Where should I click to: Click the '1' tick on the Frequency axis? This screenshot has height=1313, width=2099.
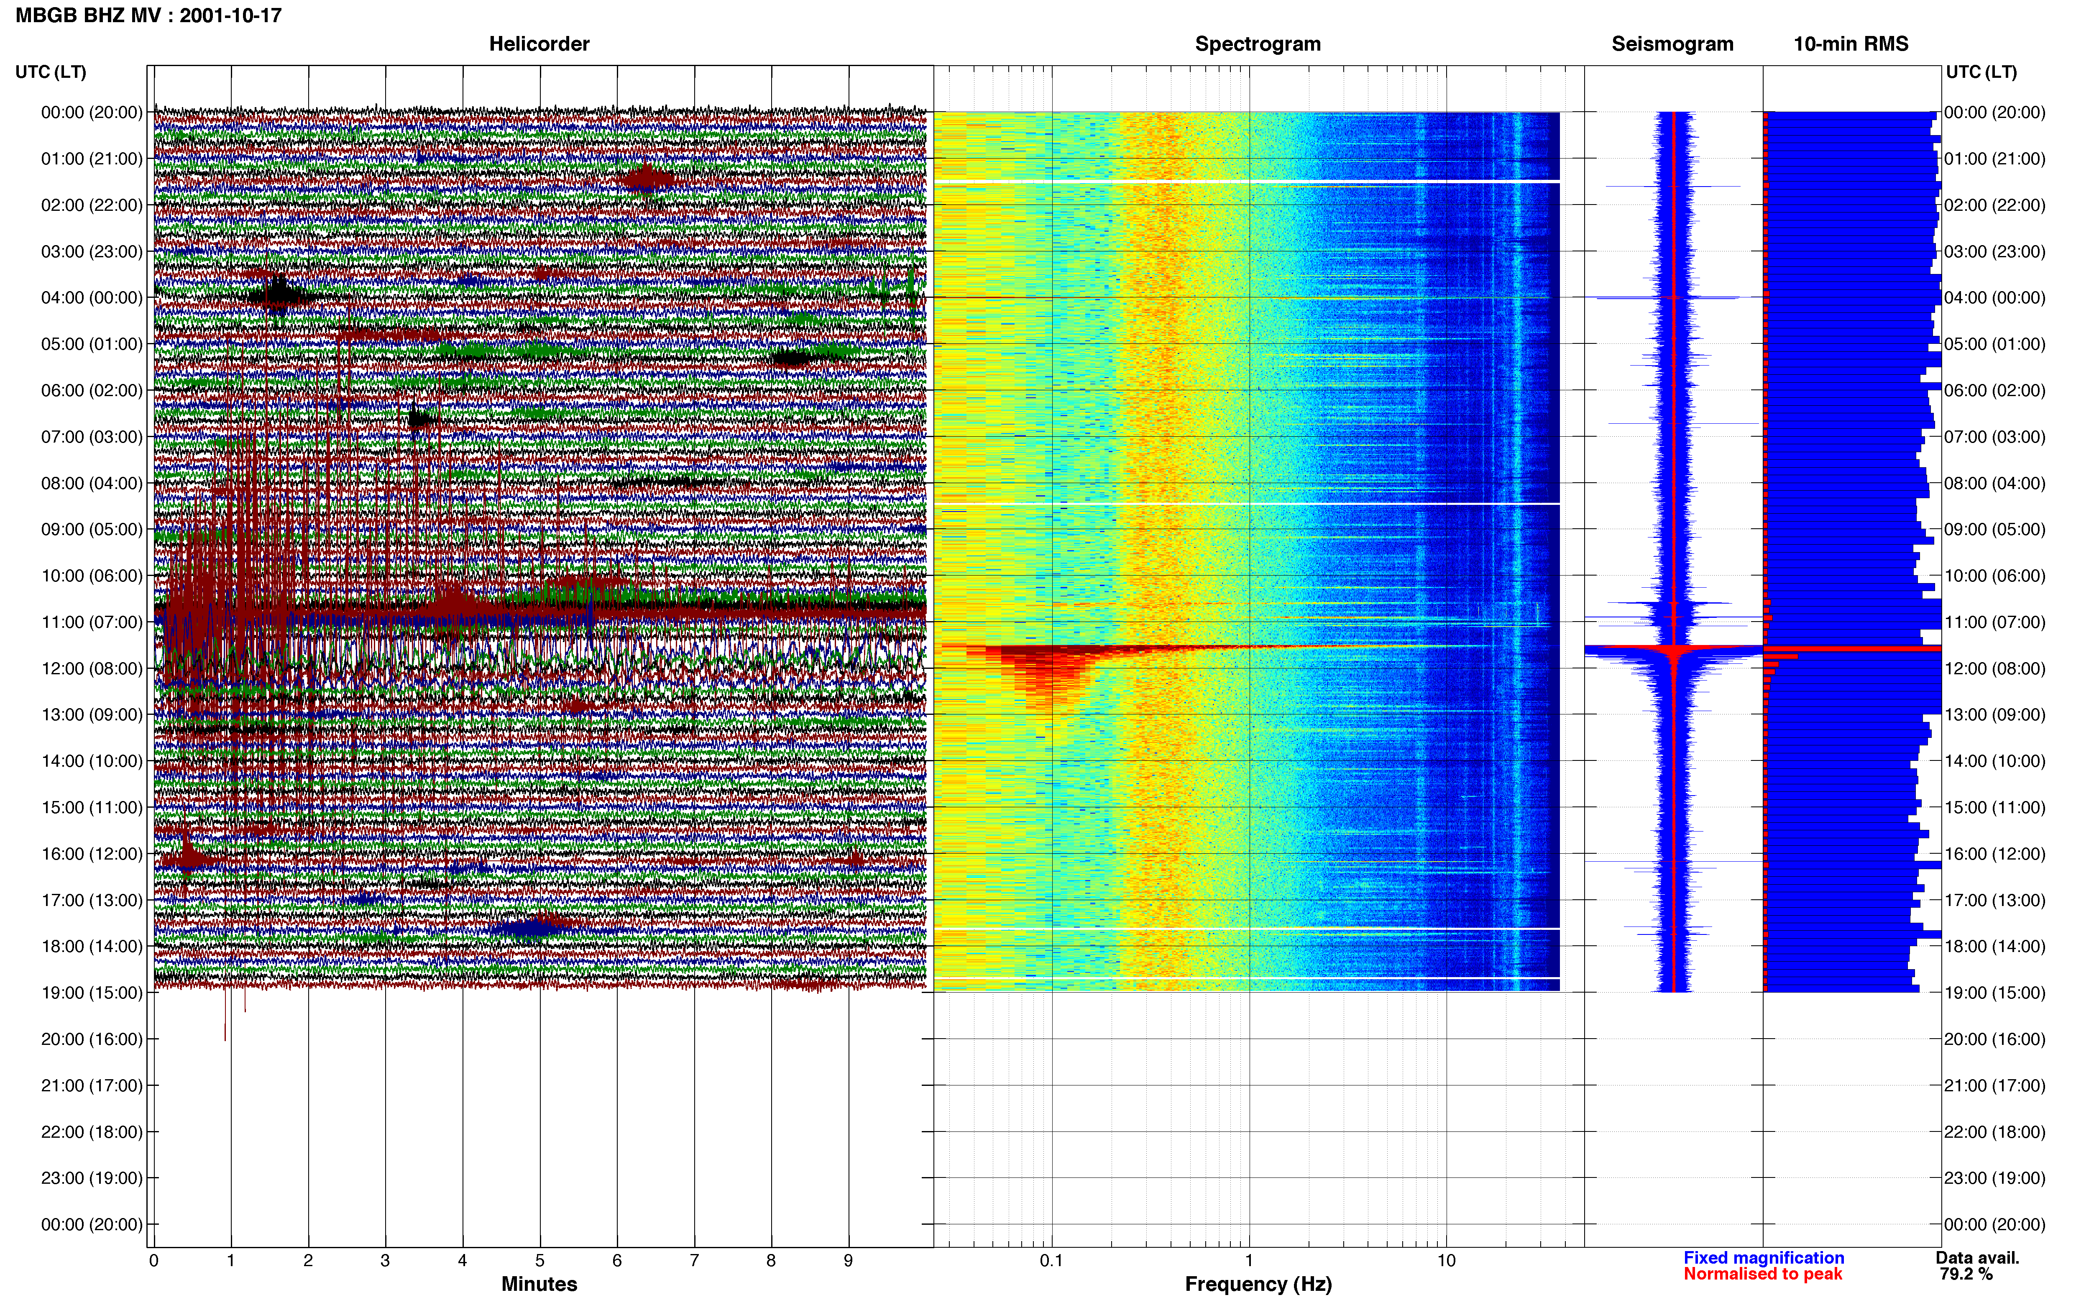1249,1261
